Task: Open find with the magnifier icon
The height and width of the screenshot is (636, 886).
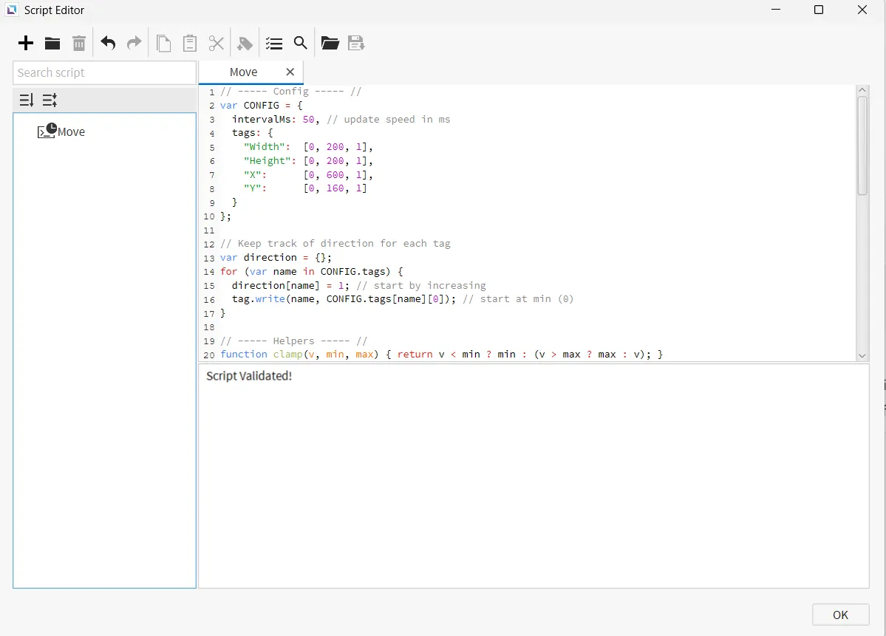Action: 300,44
